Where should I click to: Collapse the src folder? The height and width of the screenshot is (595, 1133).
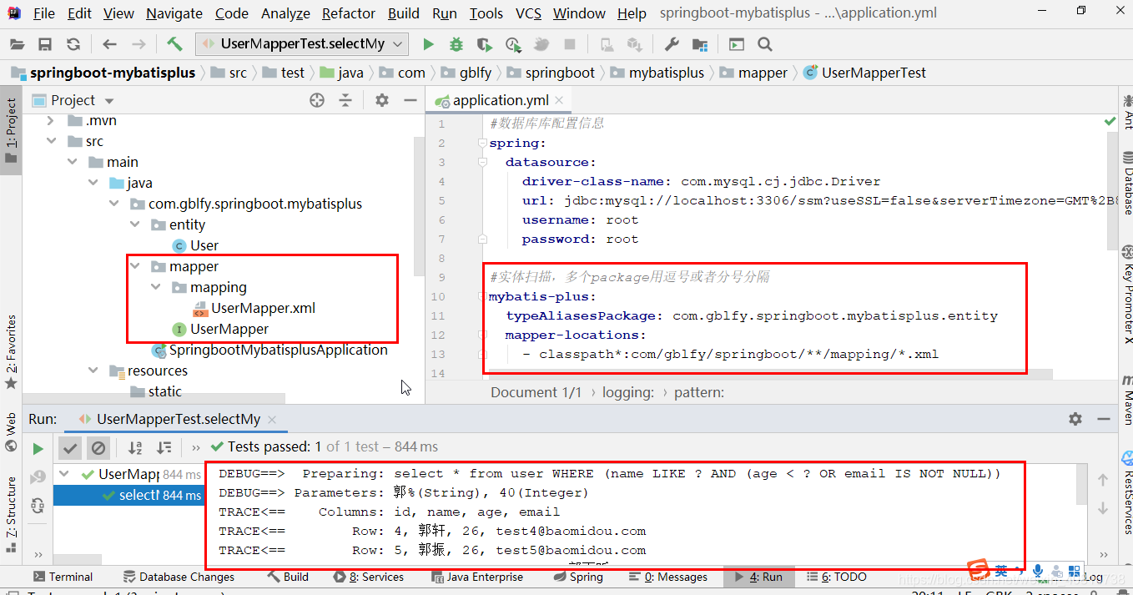[50, 142]
